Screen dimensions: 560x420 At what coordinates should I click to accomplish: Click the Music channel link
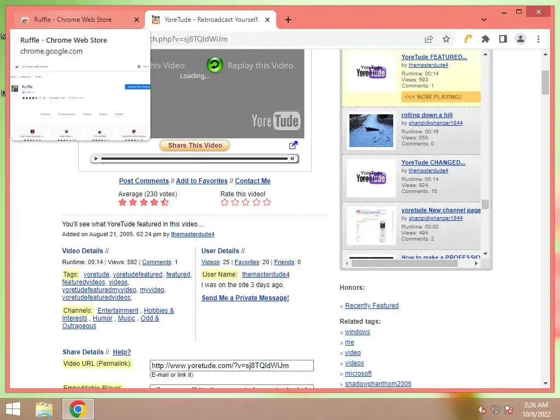(x=126, y=318)
